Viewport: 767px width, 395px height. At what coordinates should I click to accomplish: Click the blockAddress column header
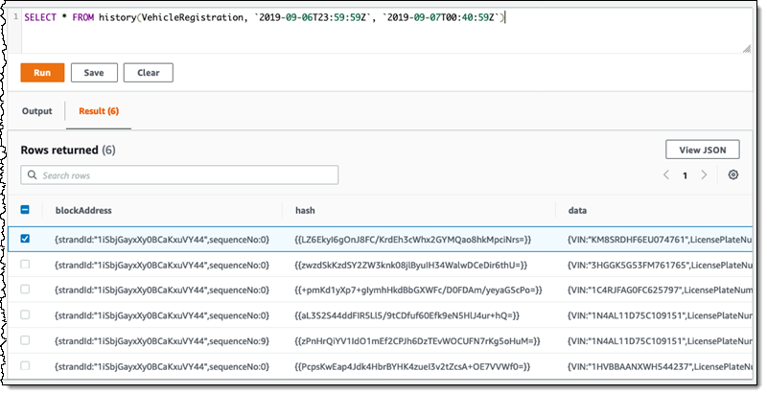84,210
